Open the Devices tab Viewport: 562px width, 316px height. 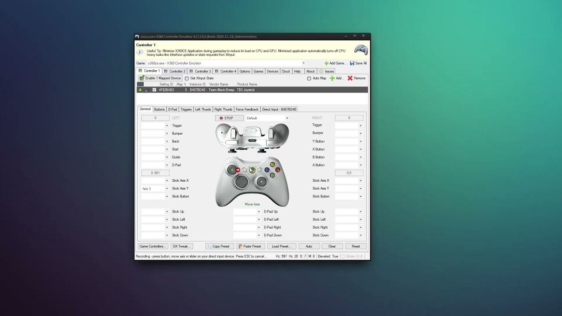point(272,71)
